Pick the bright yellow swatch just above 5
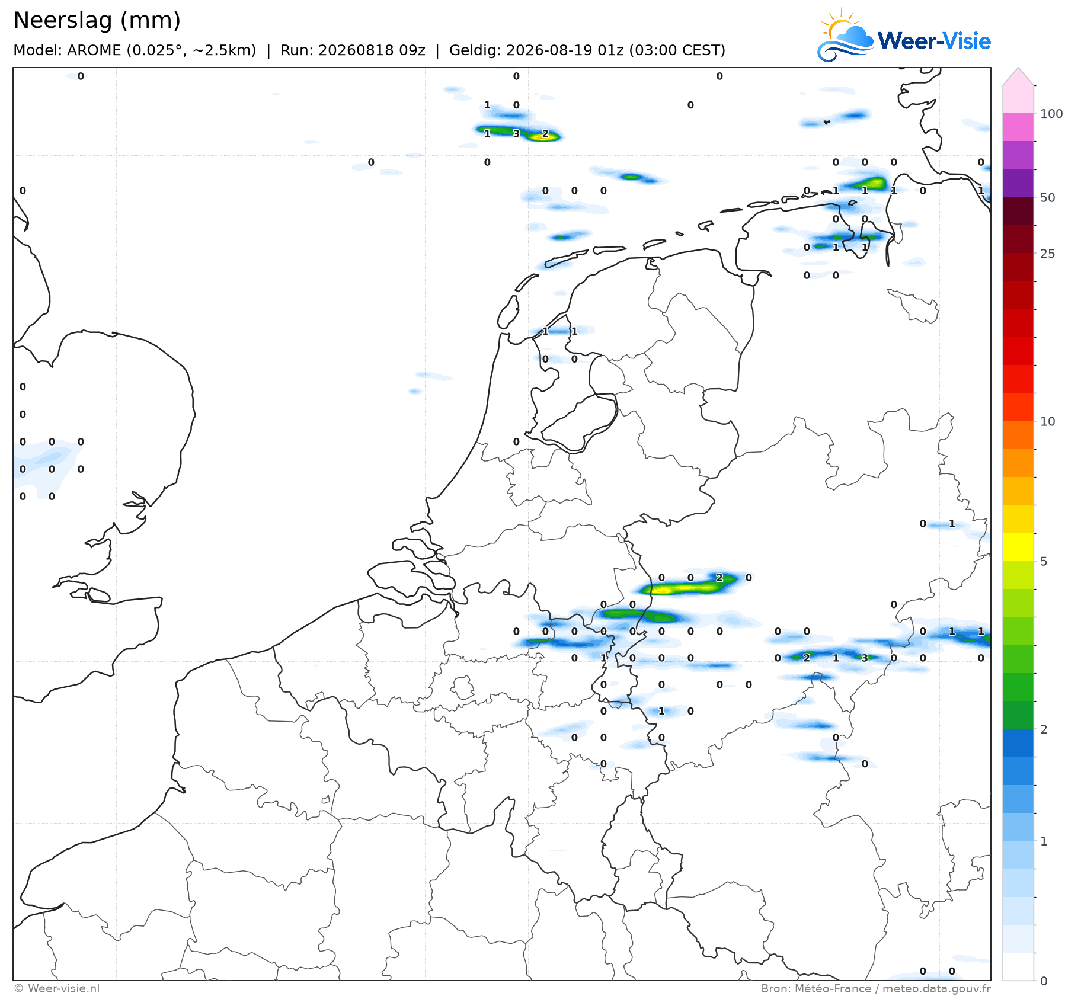The width and height of the screenshot is (1081, 996). (x=1018, y=547)
